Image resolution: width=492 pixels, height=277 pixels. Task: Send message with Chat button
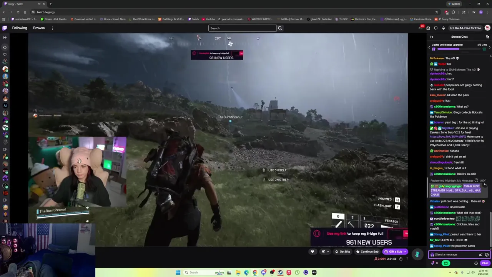point(485,263)
